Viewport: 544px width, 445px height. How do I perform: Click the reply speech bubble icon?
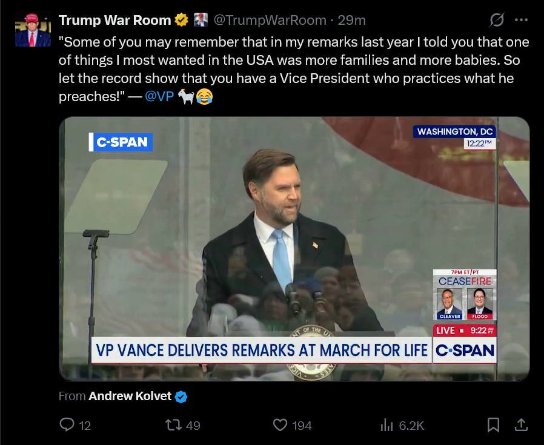[x=67, y=425]
